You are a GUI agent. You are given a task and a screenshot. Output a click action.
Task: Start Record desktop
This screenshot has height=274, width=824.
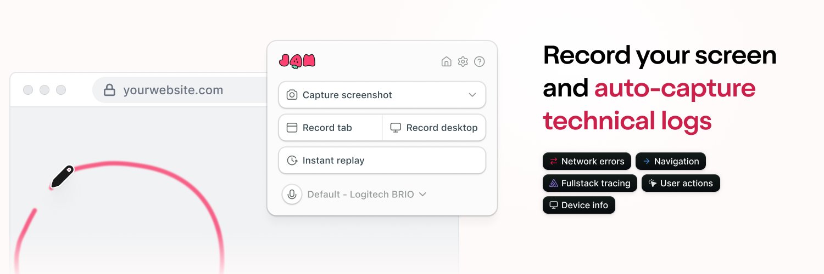[x=434, y=128]
